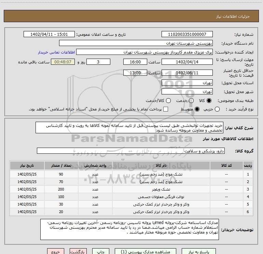Click the quantity 30 cell

coord(61,205)
